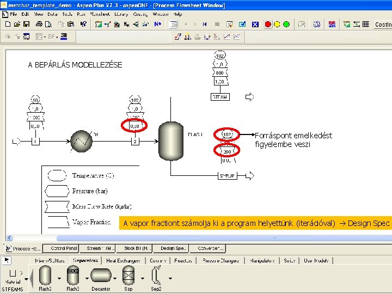Viewport: 392px width, 294px height.
Task: Expand the Decanter icon variants dropdown arrow
Action: click(115, 278)
